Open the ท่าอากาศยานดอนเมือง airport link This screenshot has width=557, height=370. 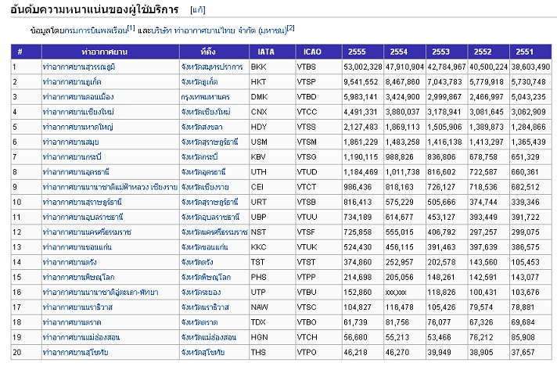coord(74,96)
